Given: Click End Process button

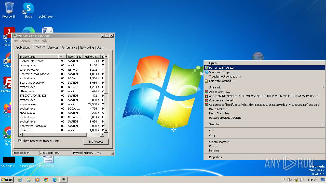Looking at the screenshot, I should coord(96,142).
